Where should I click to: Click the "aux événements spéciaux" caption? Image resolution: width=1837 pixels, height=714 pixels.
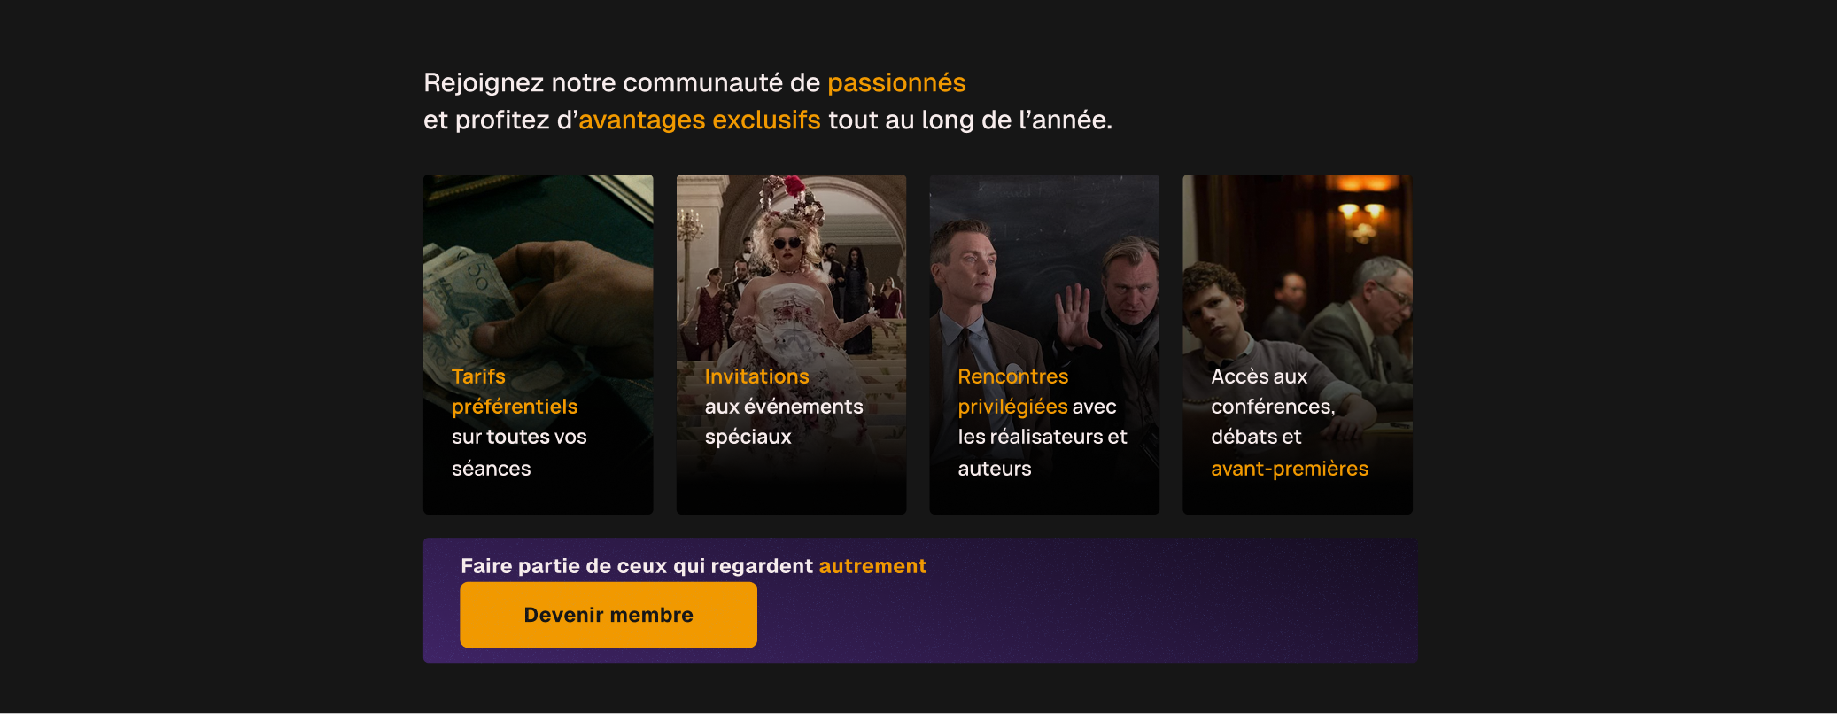point(784,422)
